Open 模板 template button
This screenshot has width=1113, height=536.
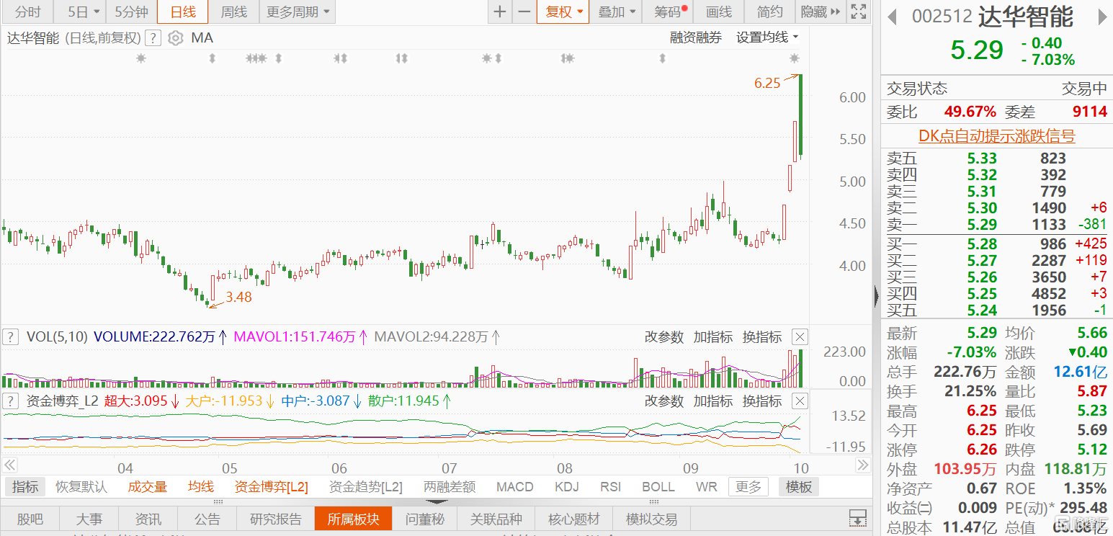click(799, 487)
